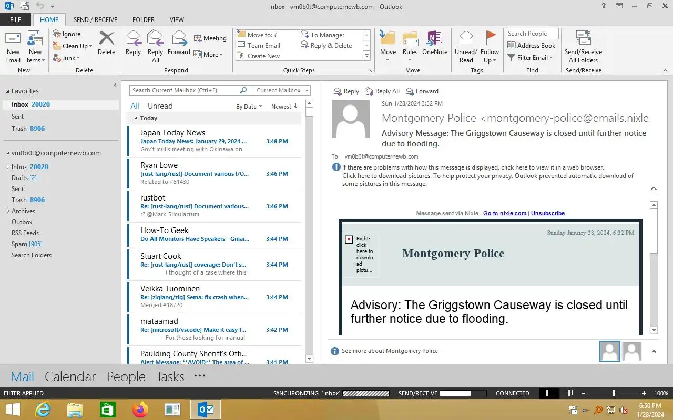Go to People navigation
Viewport: 673px width, 420px height.
(x=126, y=376)
